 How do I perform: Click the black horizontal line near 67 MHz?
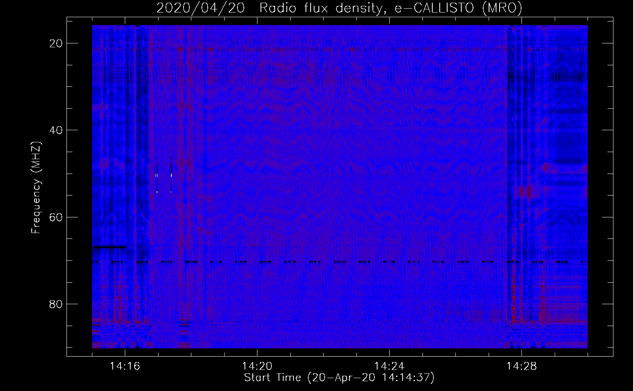(109, 247)
